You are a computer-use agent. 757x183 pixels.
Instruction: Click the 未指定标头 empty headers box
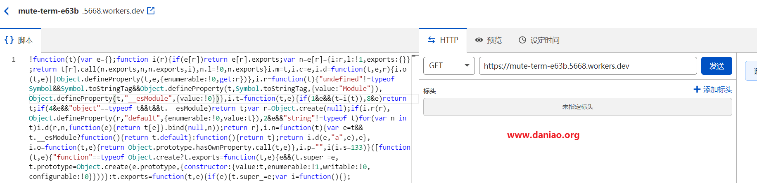(x=577, y=107)
